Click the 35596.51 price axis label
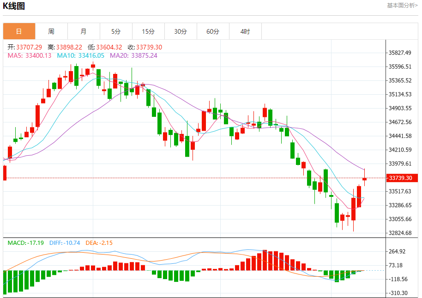This screenshot has width=422, height=298. tap(400, 67)
